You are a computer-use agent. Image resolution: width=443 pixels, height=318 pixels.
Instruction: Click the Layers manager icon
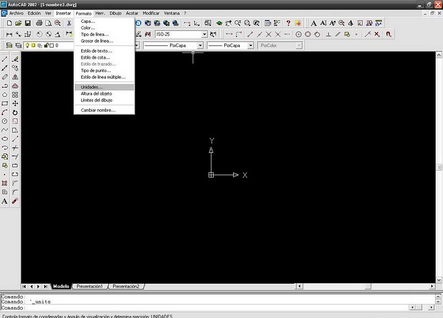pos(9,45)
